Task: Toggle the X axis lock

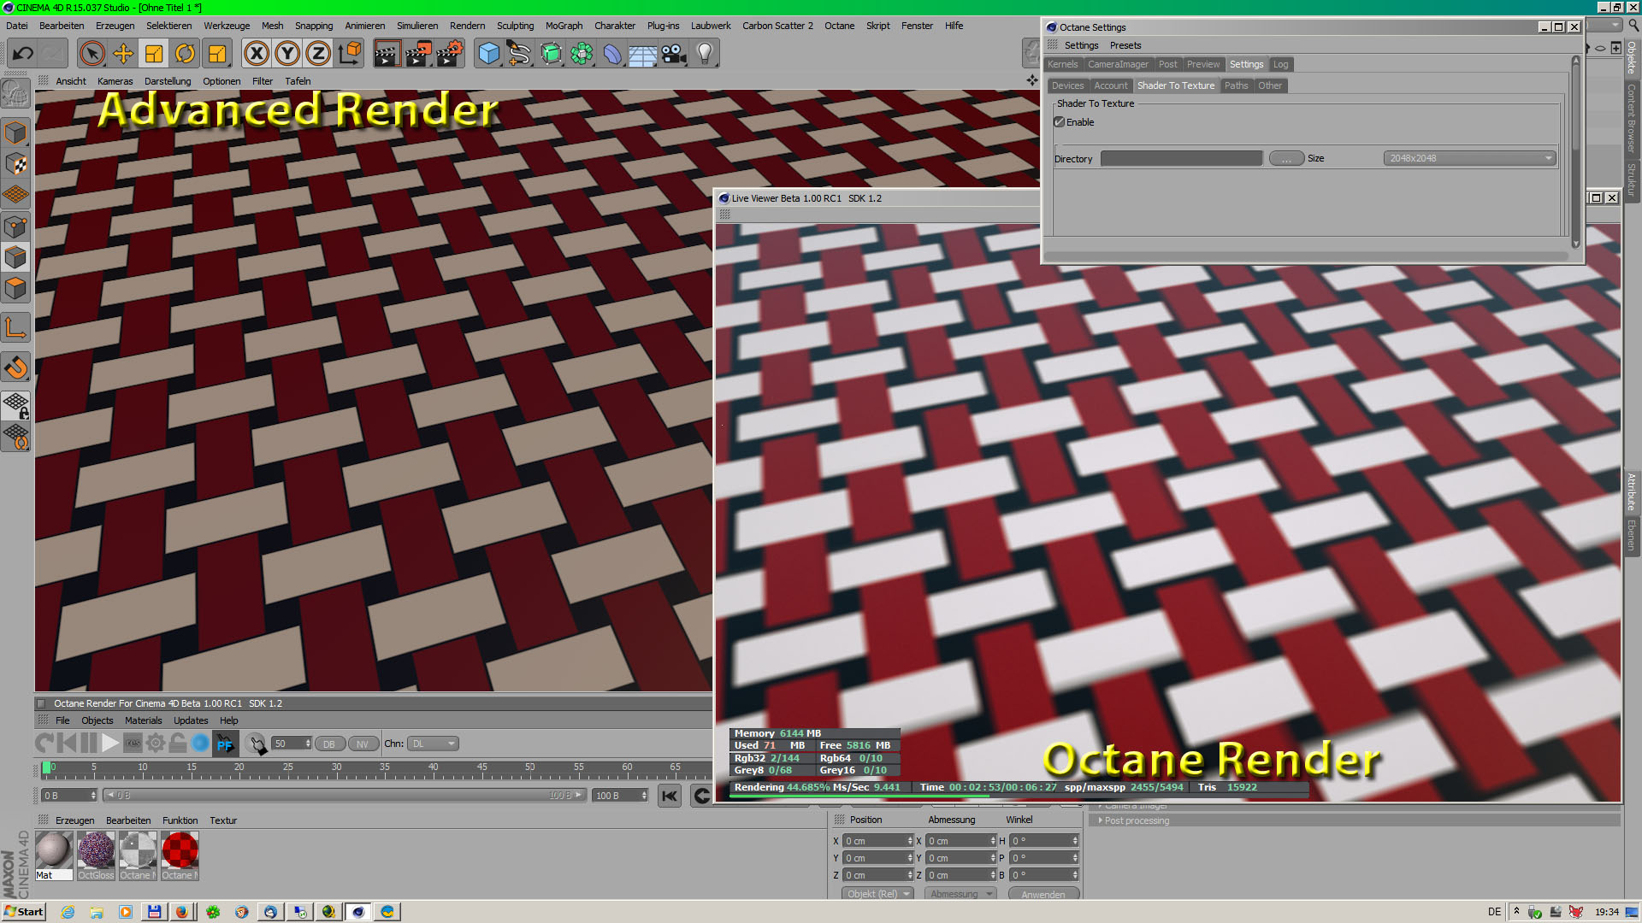Action: click(256, 54)
